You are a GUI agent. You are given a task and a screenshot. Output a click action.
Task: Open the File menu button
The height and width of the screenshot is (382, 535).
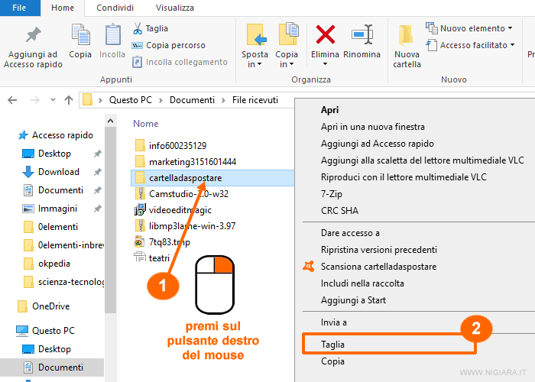click(20, 8)
